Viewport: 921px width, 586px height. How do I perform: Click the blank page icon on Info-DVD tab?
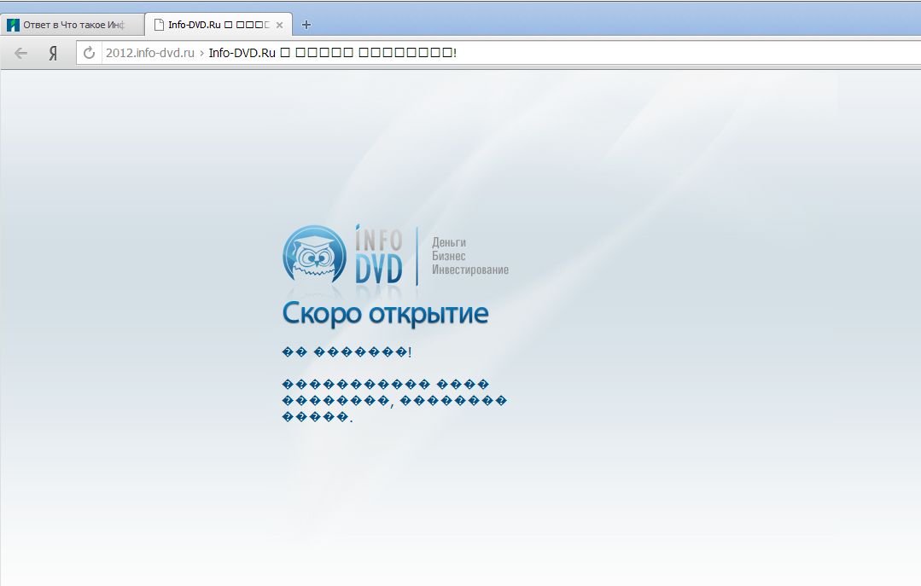tap(158, 25)
